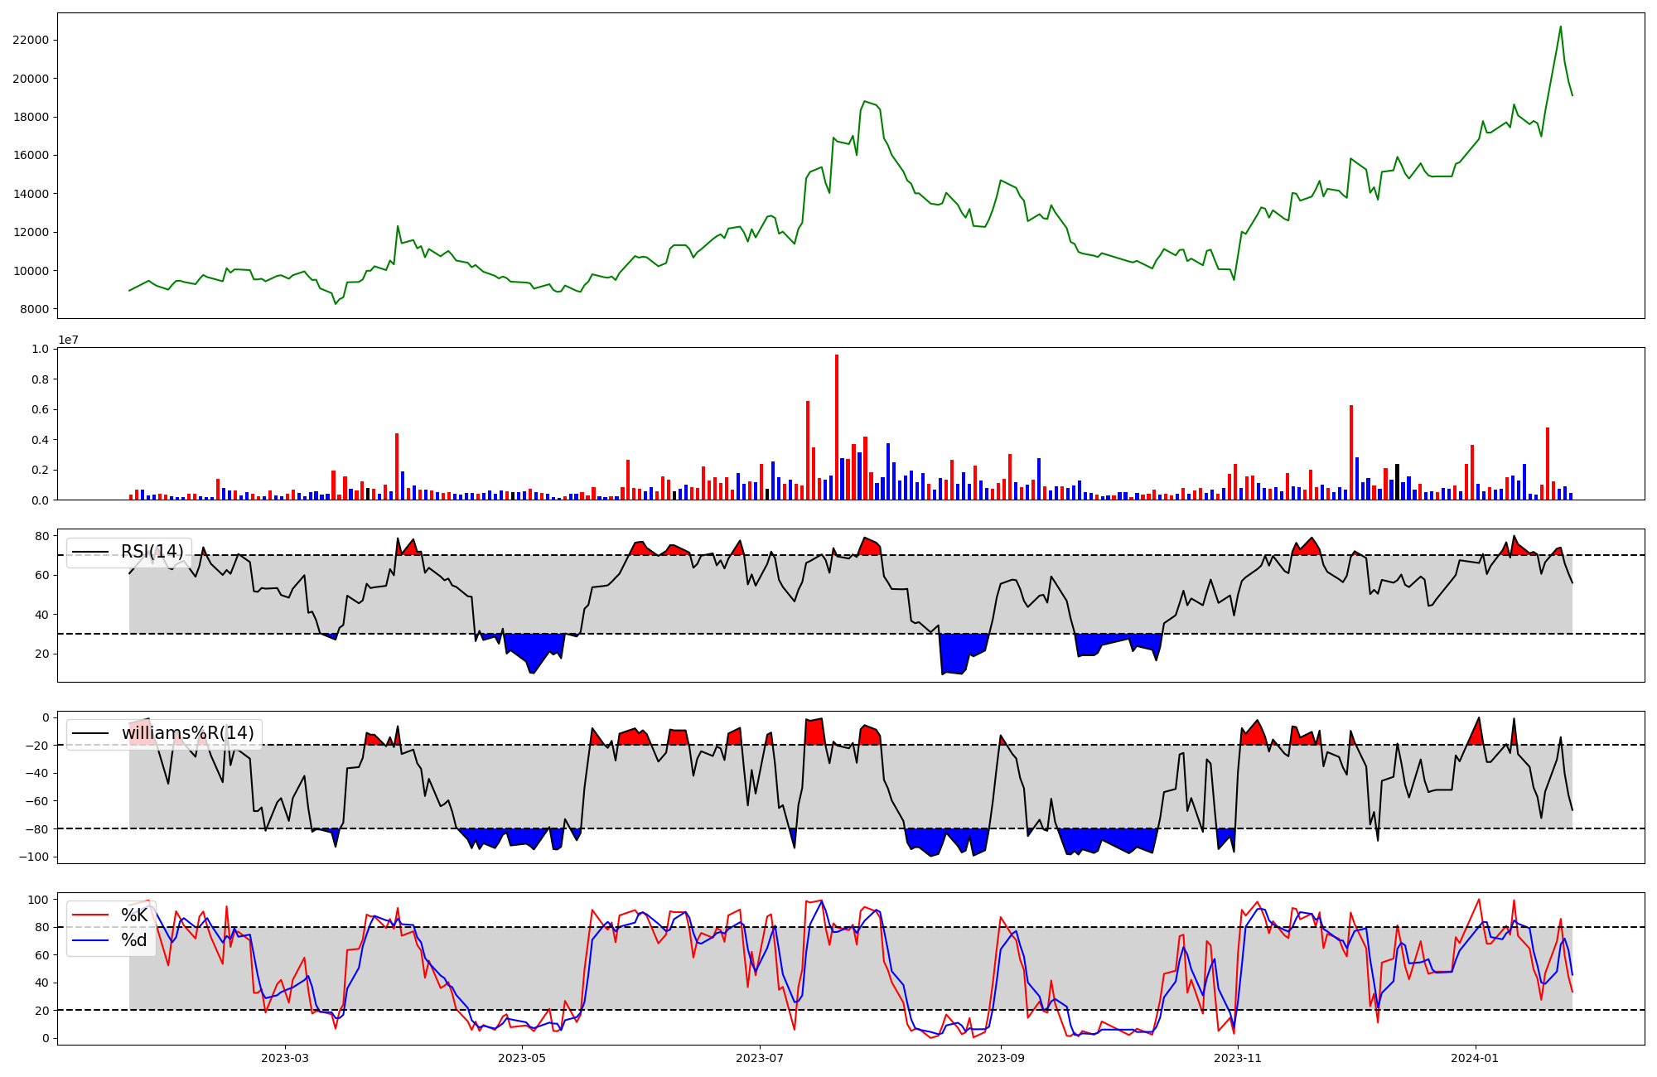Screen dimensions: 1657x1077
Task: Click the 1.0 volume axis tick
Action: point(41,349)
